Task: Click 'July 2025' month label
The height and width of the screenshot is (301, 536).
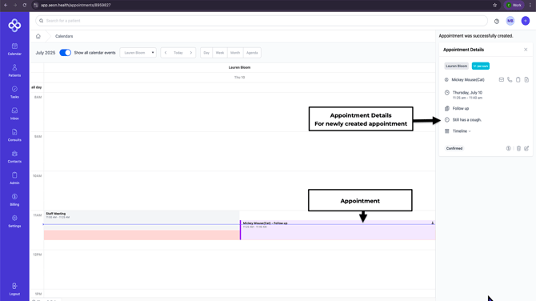Action: tap(46, 53)
